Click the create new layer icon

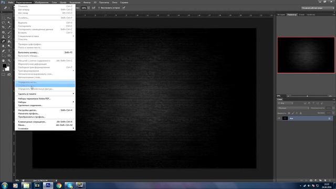tap(325, 181)
